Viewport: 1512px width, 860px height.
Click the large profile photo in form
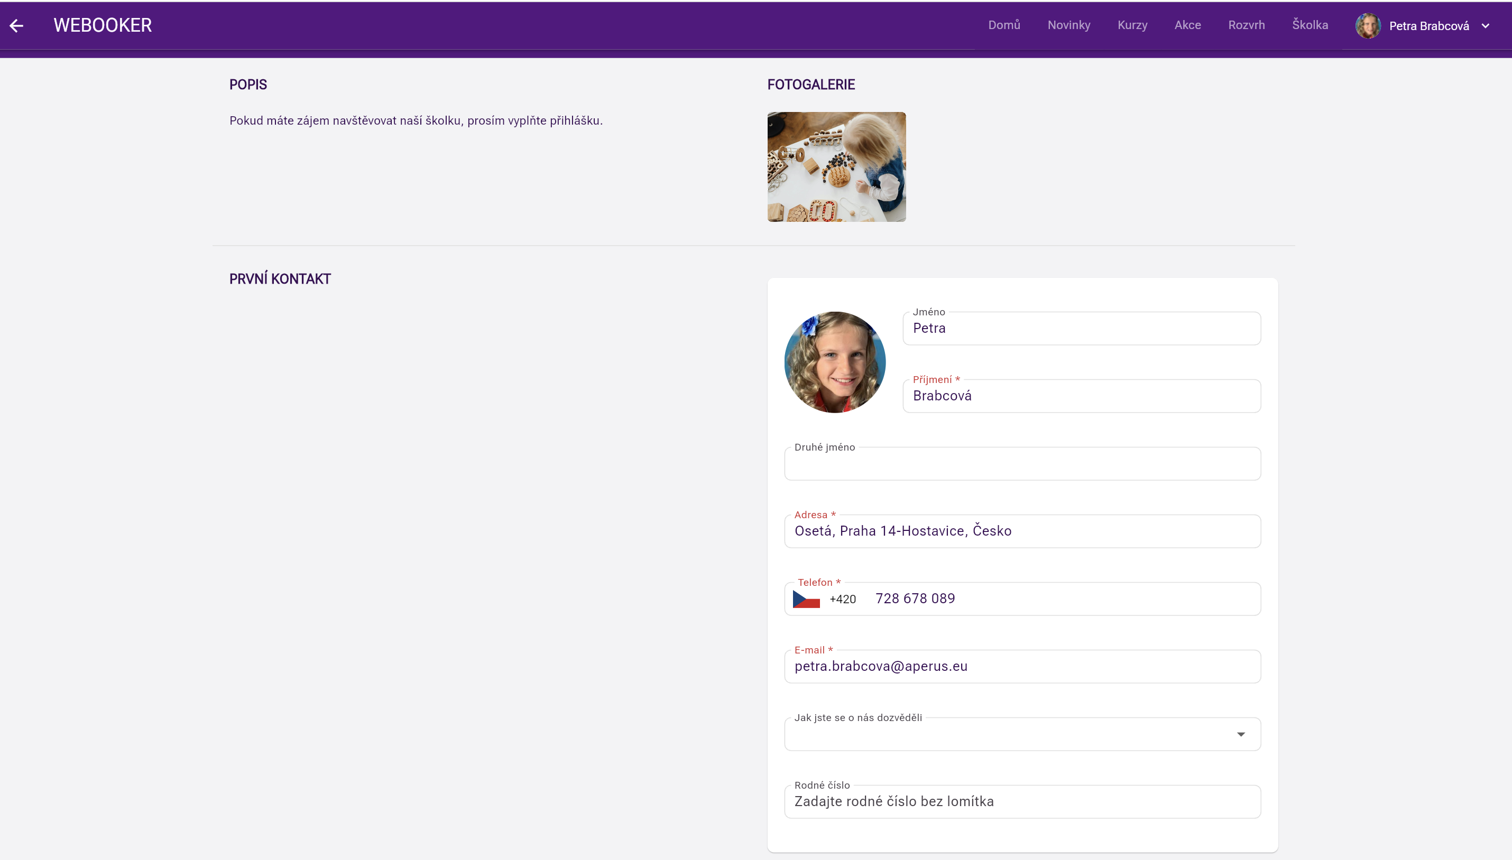pyautogui.click(x=835, y=362)
